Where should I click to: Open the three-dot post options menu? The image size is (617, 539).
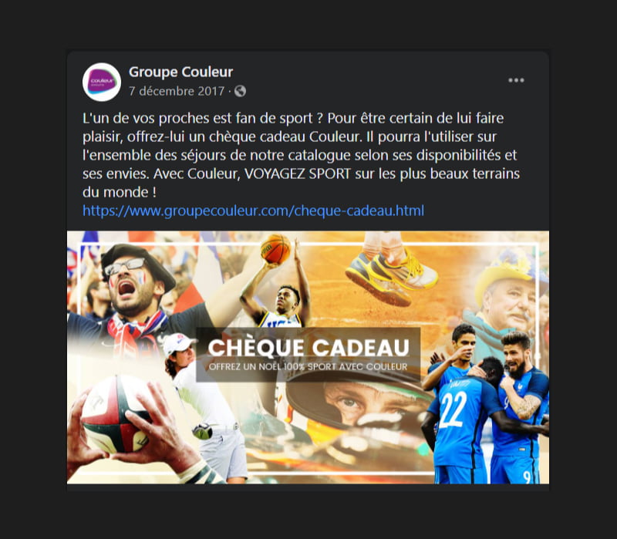click(516, 80)
